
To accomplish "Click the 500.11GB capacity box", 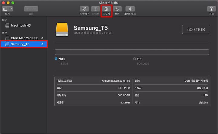I will 196,29.
